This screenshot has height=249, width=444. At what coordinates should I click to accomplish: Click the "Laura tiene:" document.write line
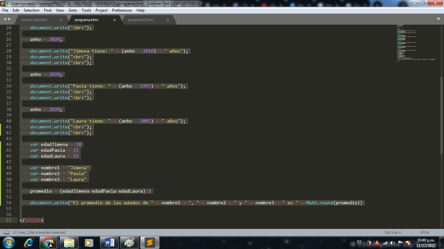108,121
